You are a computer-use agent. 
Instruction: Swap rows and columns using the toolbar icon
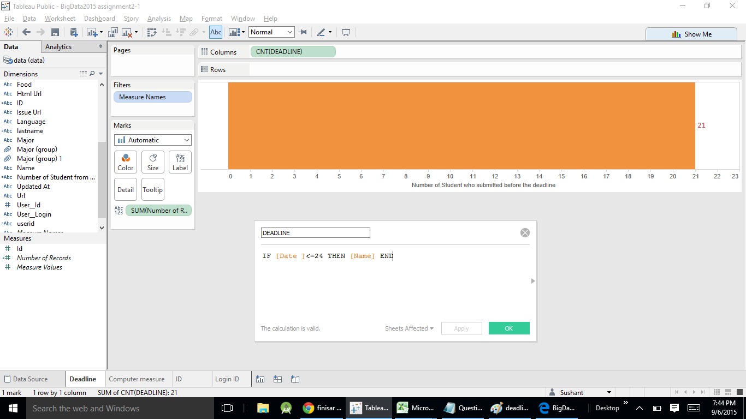152,32
